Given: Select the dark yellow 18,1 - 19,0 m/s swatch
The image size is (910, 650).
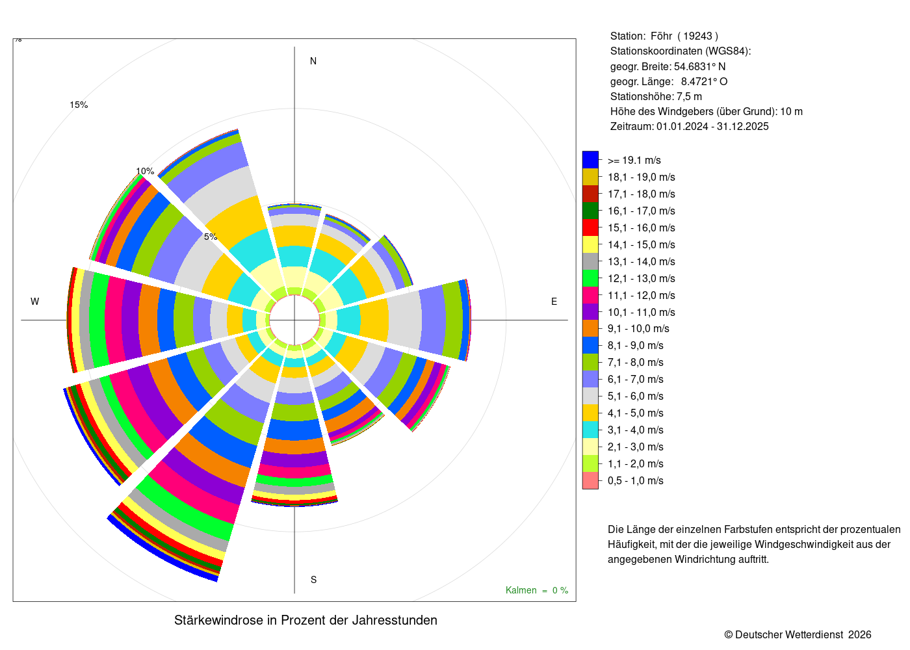Looking at the screenshot, I should coord(590,177).
